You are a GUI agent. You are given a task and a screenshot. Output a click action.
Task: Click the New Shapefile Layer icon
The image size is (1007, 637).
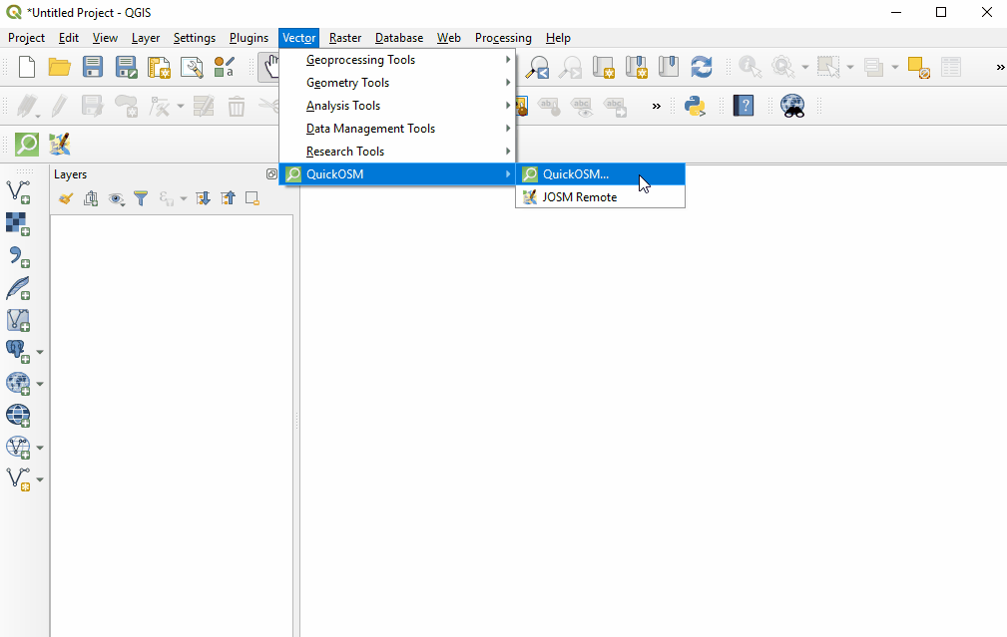[x=18, y=479]
